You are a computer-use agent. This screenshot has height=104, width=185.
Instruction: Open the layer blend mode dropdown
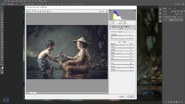pos(169,14)
